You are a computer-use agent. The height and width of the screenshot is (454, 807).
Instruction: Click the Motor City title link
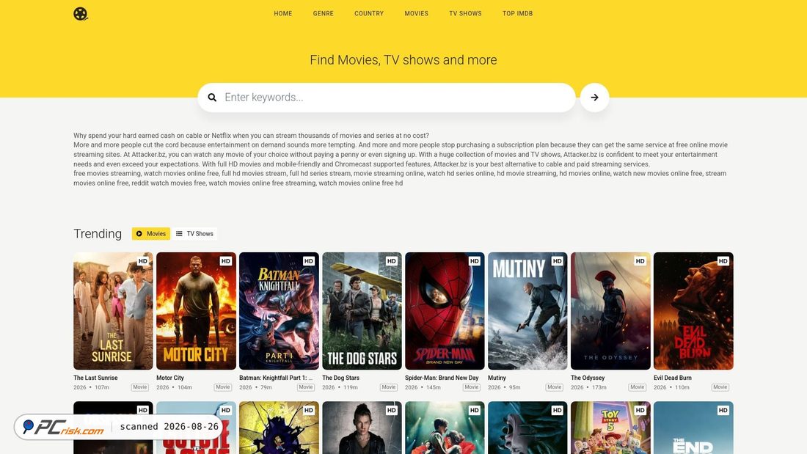click(x=170, y=378)
